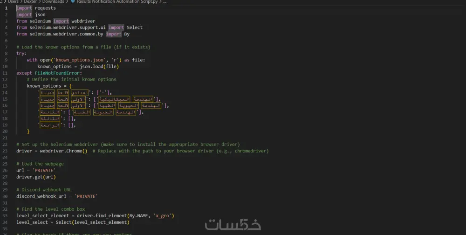Click the 'try:' keyword on line 8

21,54
